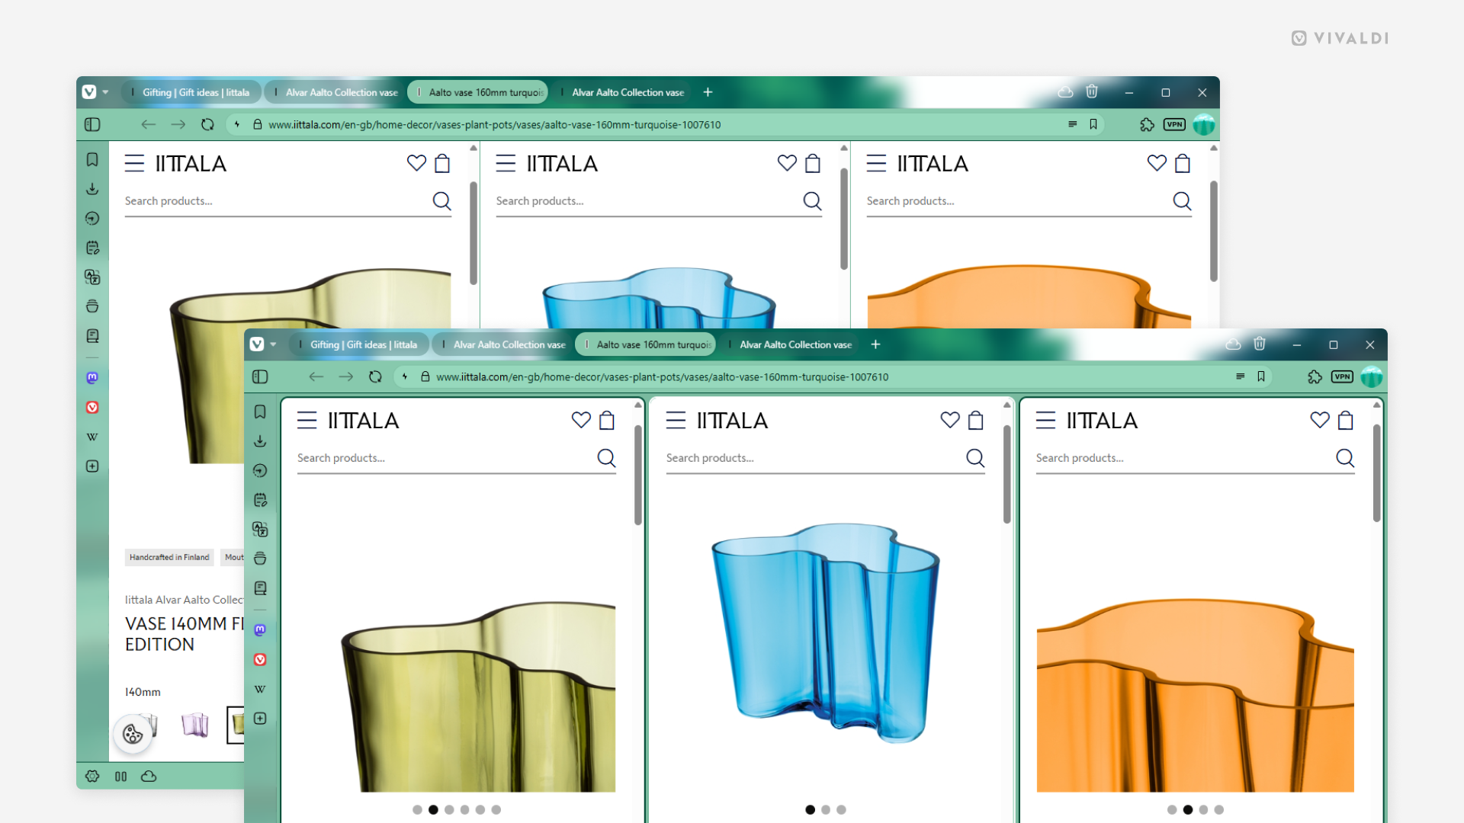Open sync cloud in back window status bar

(149, 776)
